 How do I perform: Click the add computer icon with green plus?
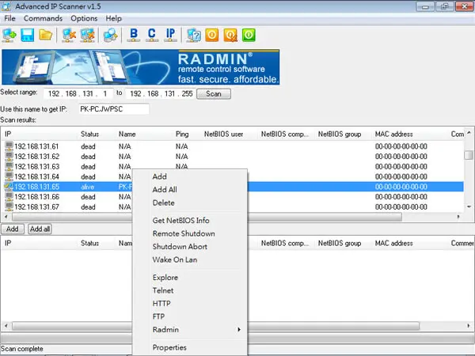[9, 35]
